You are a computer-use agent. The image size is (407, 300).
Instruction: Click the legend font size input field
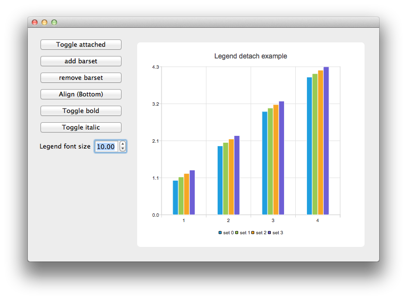(x=106, y=147)
